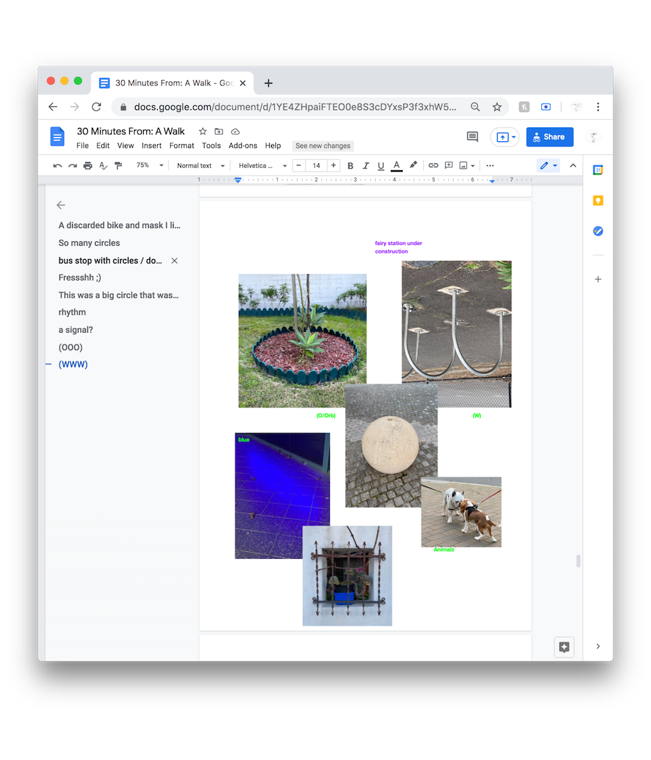Expand the Normal text style dropdown
Image resolution: width=651 pixels, height=760 pixels.
(x=201, y=165)
